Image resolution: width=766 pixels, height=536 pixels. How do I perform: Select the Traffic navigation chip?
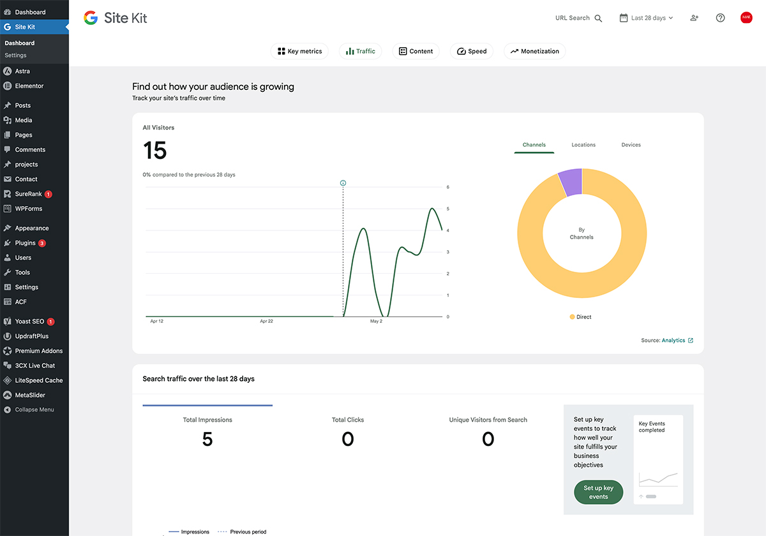[x=361, y=51]
